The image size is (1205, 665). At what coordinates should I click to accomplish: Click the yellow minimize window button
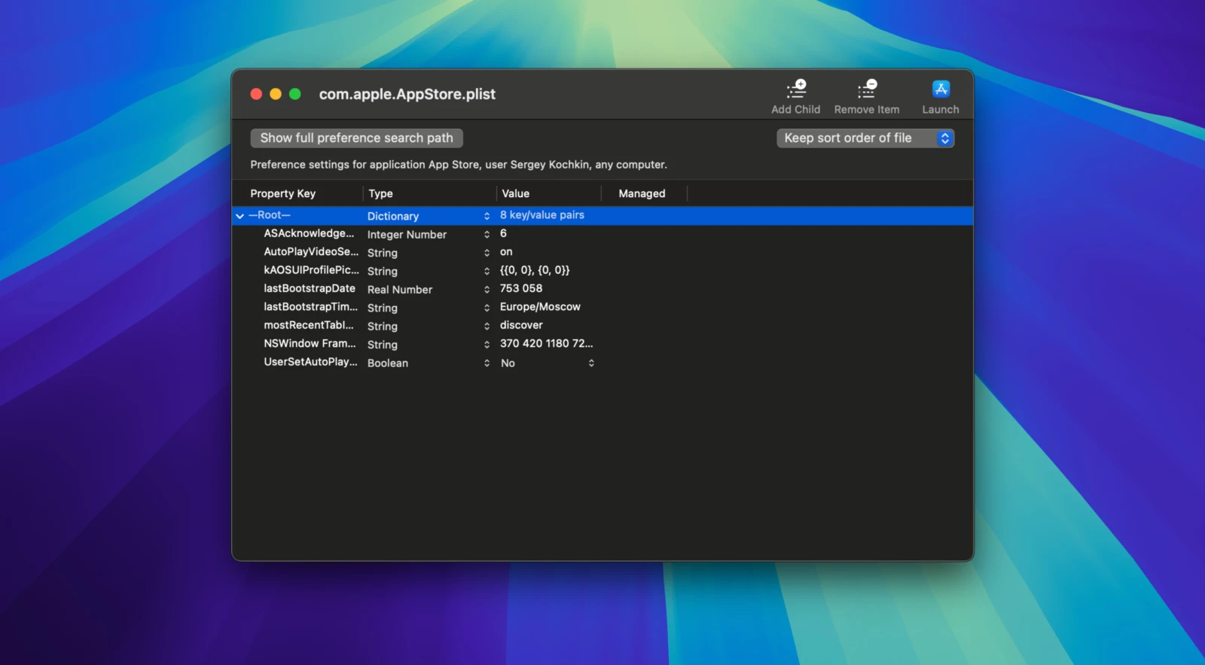pos(276,94)
